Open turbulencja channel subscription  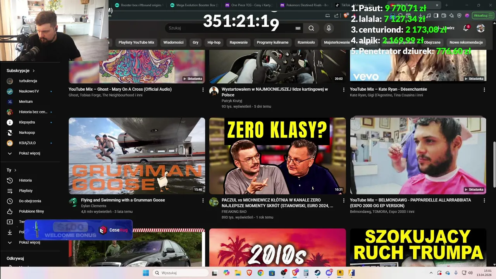(28, 81)
